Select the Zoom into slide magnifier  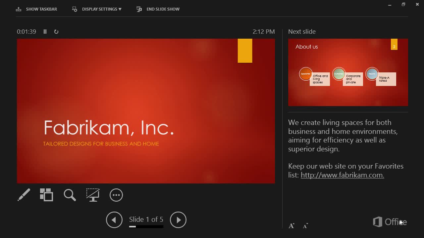[70, 195]
